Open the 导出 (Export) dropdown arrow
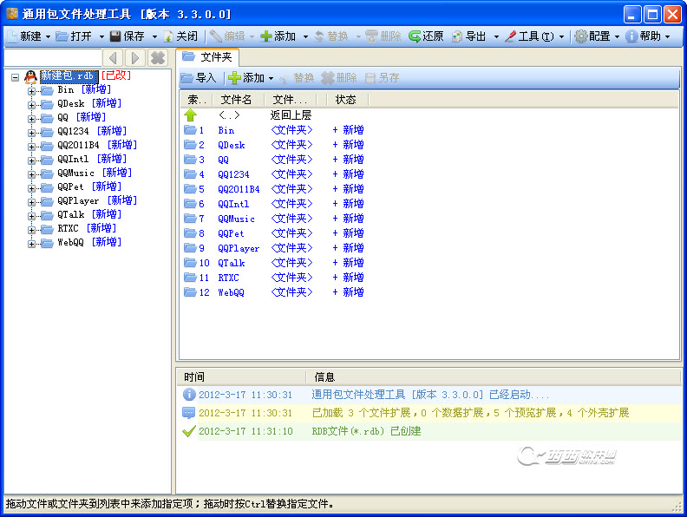 pos(496,36)
